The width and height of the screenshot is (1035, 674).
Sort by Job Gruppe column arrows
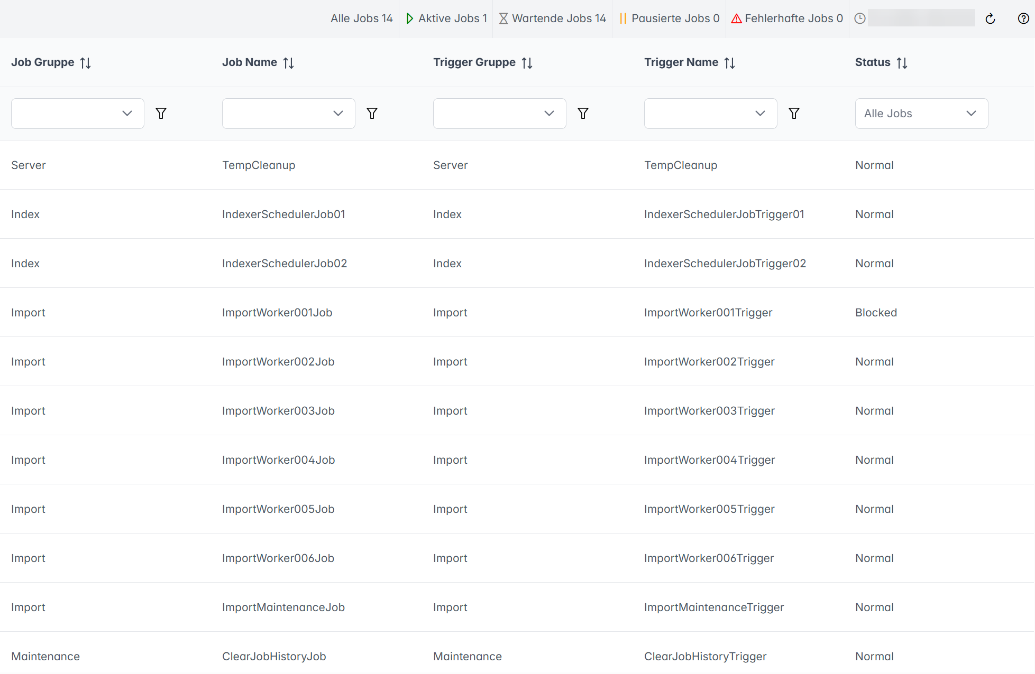pyautogui.click(x=86, y=63)
